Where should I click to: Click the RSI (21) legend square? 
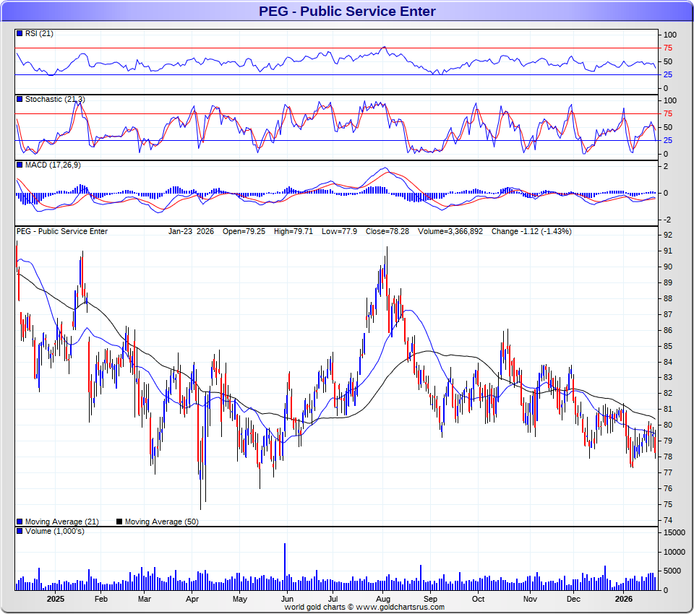pyautogui.click(x=20, y=33)
